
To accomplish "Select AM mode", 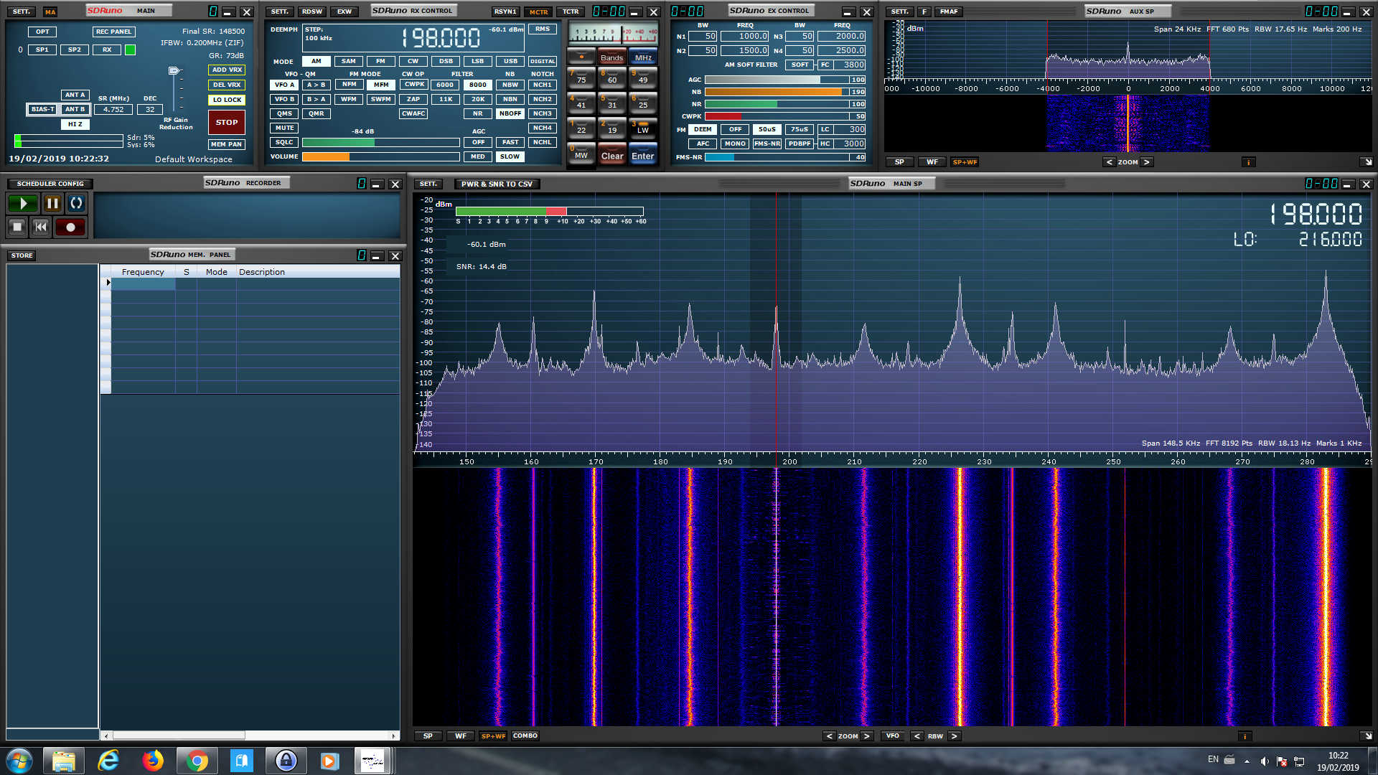I will click(317, 61).
